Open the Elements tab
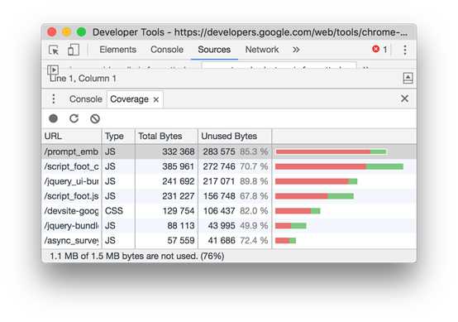 point(117,50)
